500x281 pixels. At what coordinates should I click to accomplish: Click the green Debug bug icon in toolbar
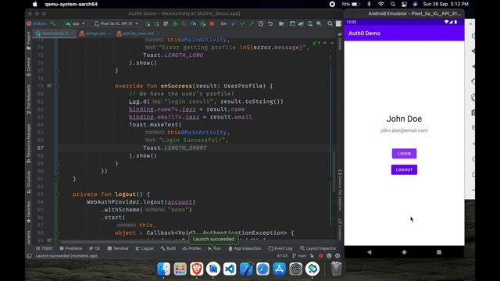pos(175,23)
